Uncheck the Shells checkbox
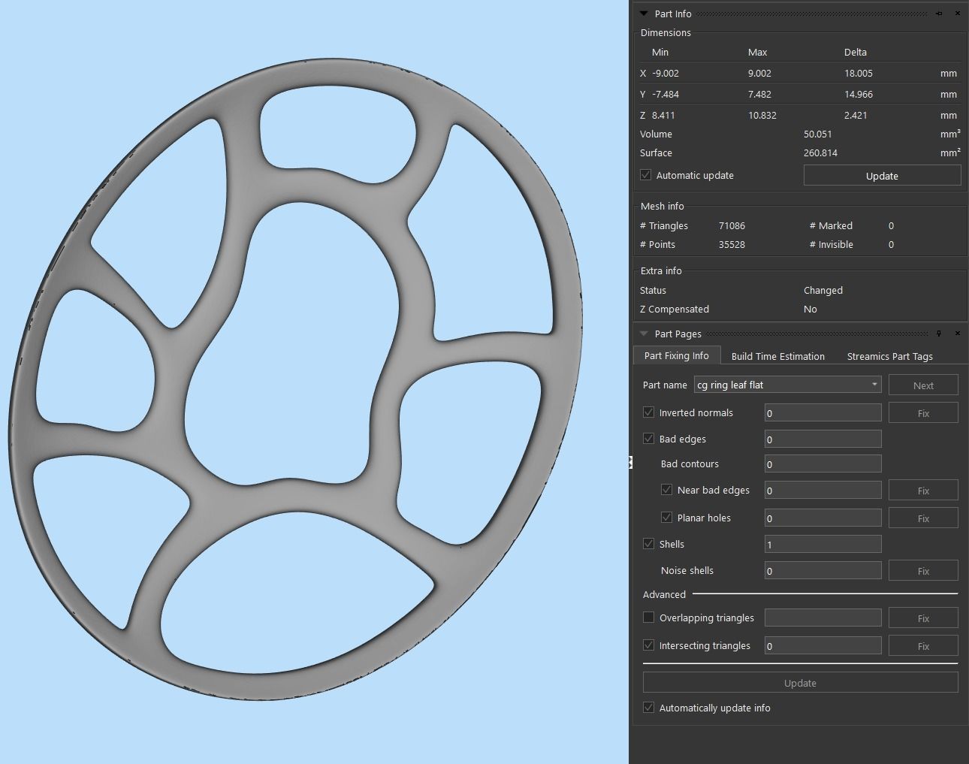This screenshot has width=969, height=764. tap(649, 544)
